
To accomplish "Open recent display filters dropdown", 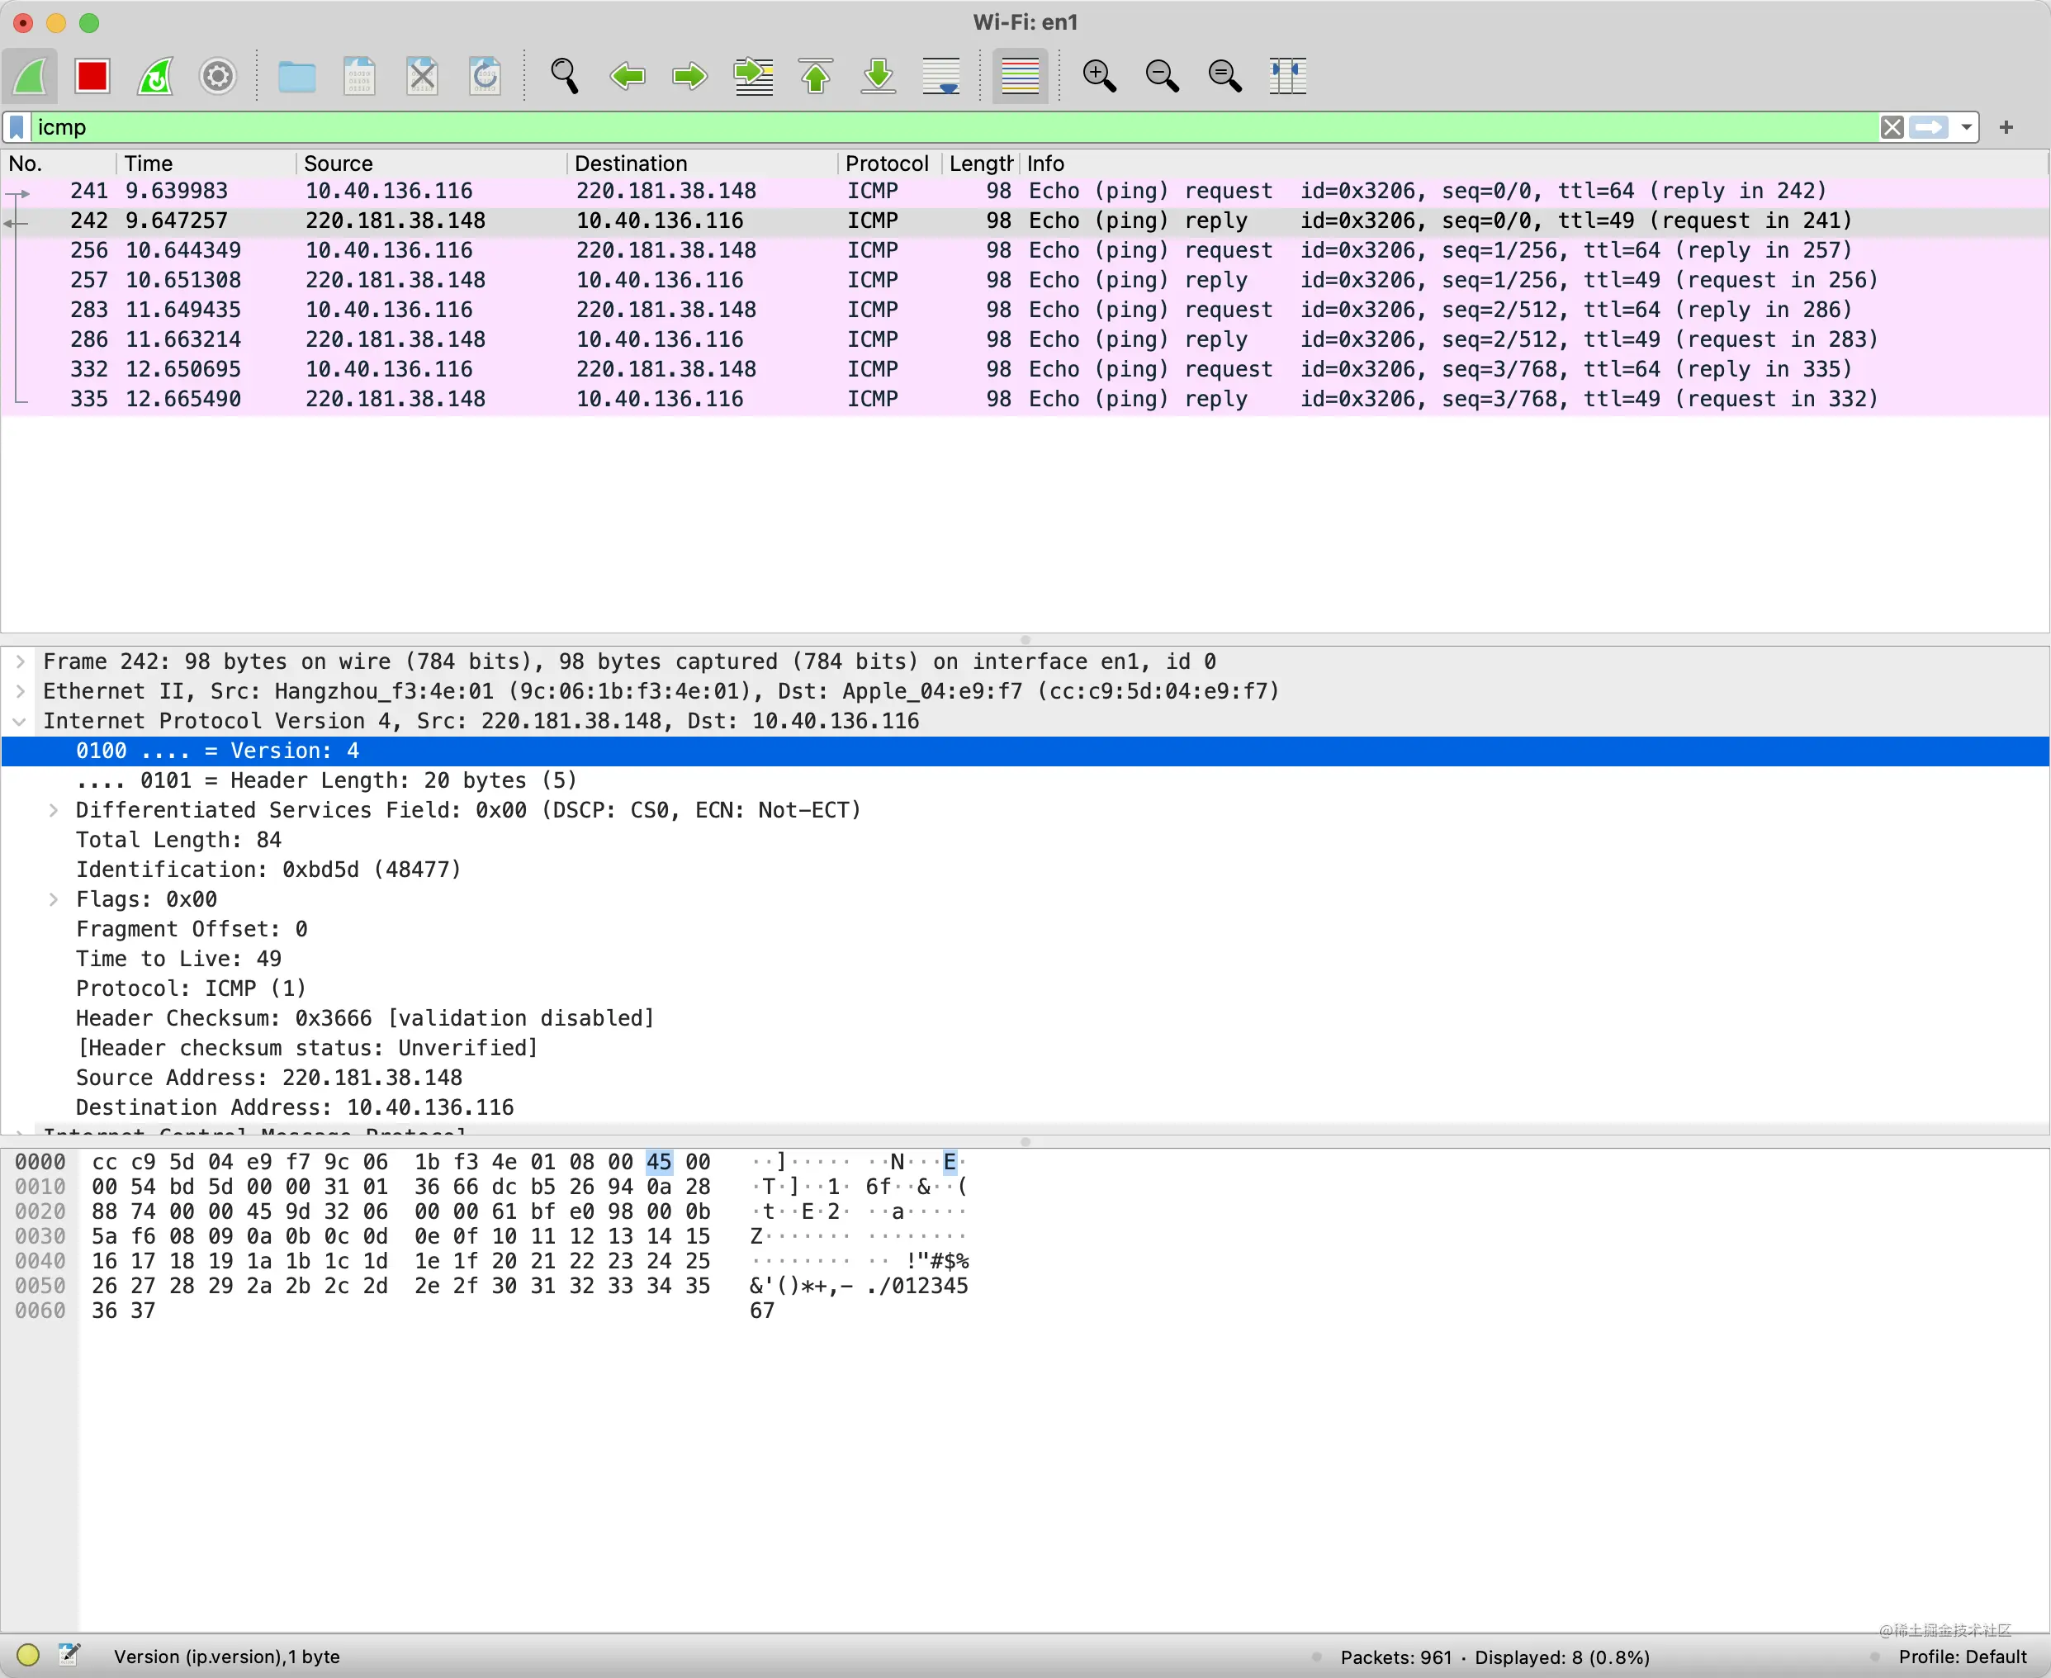I will click(x=1966, y=128).
